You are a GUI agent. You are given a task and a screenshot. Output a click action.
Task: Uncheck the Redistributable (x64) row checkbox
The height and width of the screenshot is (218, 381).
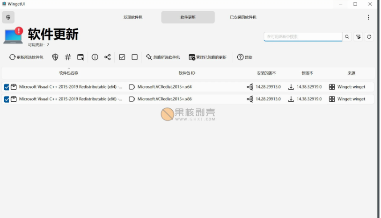tap(7, 87)
